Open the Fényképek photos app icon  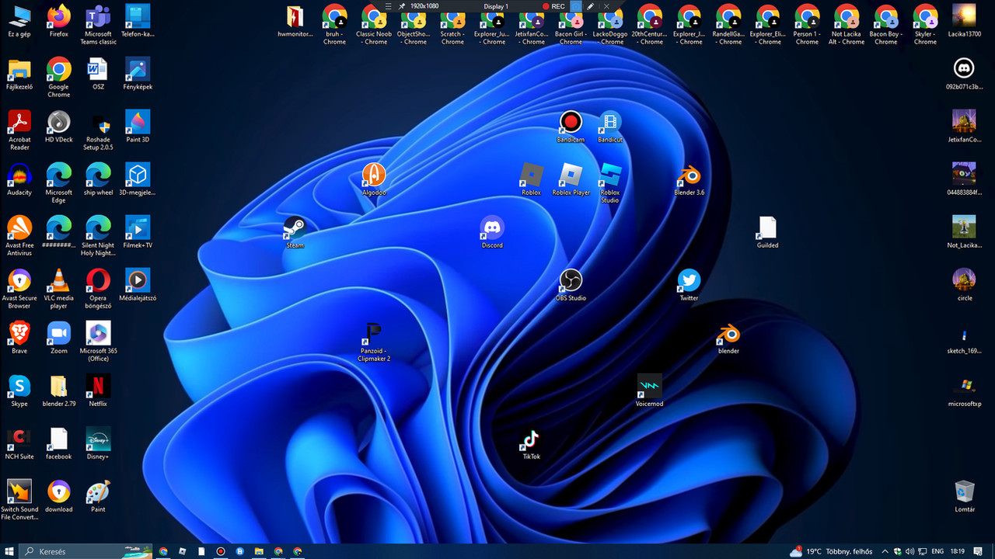pyautogui.click(x=138, y=74)
